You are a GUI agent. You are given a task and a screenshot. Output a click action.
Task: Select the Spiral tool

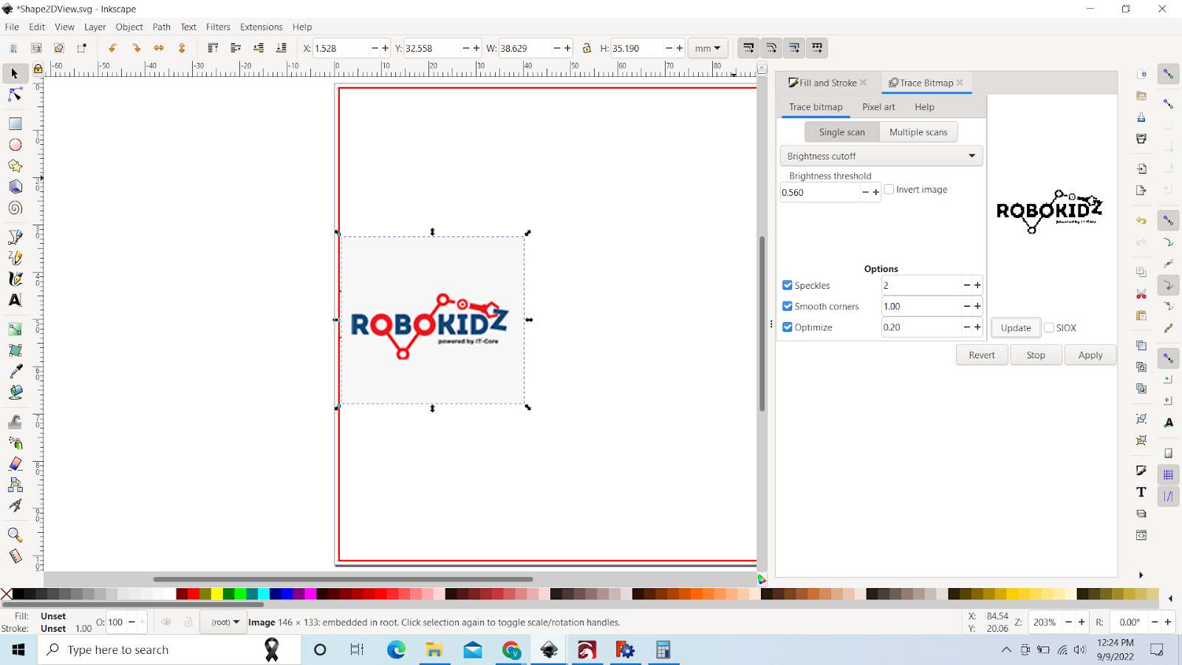(x=15, y=208)
